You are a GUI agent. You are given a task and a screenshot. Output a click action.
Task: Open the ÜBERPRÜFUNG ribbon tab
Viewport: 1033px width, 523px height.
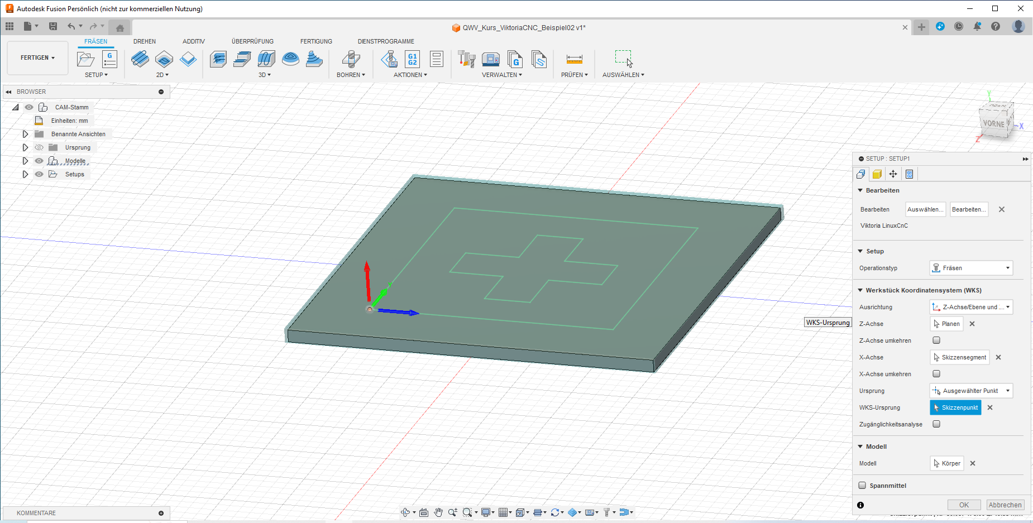click(x=252, y=41)
